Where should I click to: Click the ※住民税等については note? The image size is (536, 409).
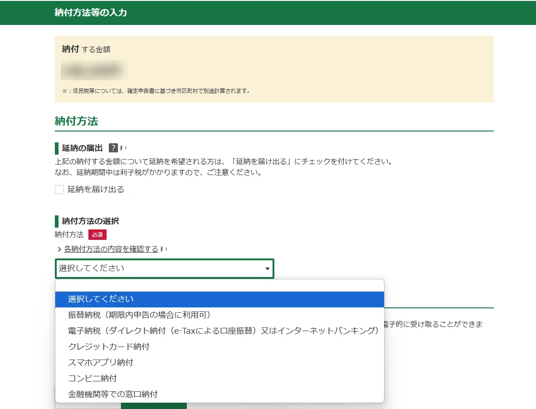[156, 91]
